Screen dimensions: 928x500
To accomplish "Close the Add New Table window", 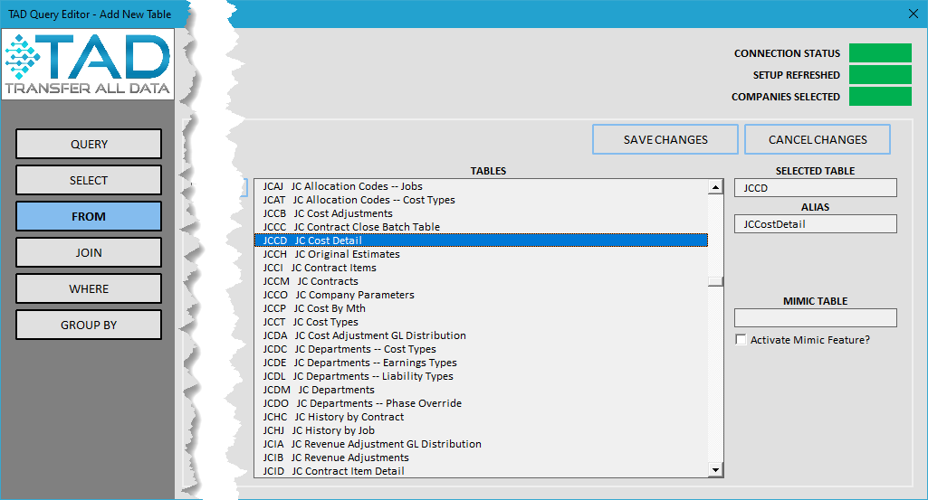I will [914, 14].
